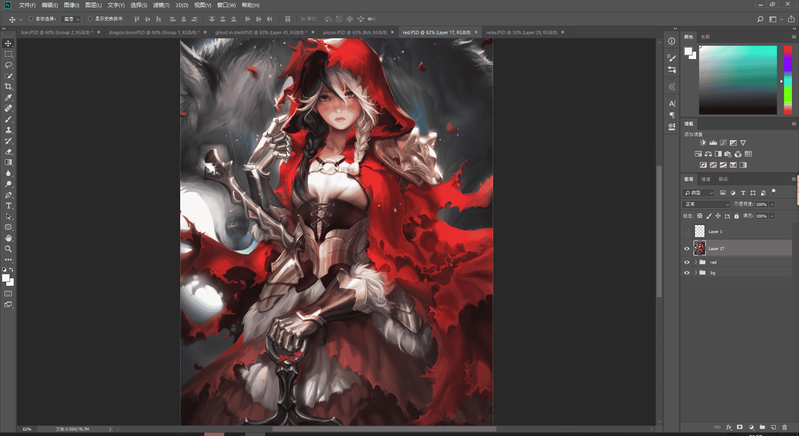
Task: Open the Filter menu
Action: coord(161,5)
